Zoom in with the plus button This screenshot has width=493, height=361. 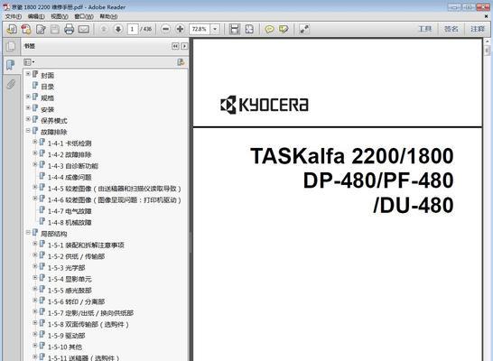[180, 29]
